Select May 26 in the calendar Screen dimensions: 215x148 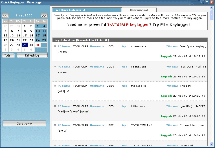point(5,45)
